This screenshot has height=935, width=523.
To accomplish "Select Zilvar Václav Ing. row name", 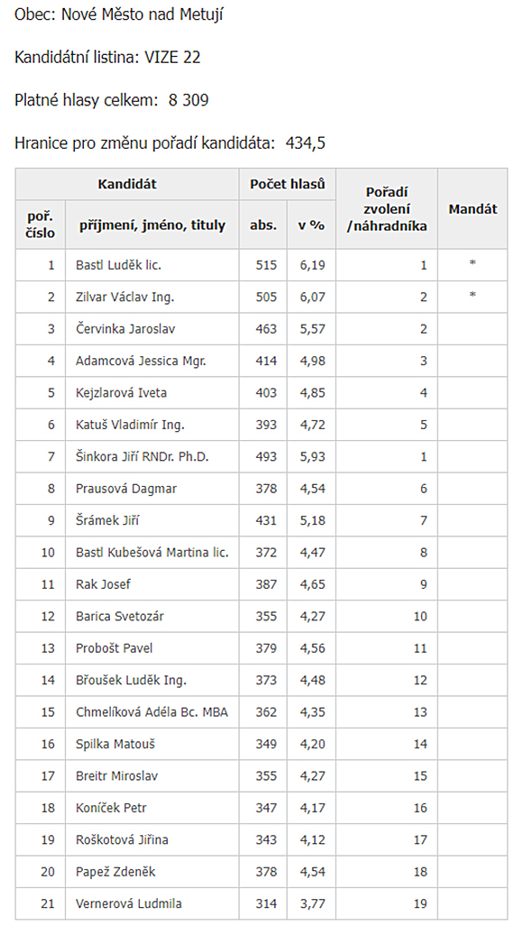I will click(124, 297).
